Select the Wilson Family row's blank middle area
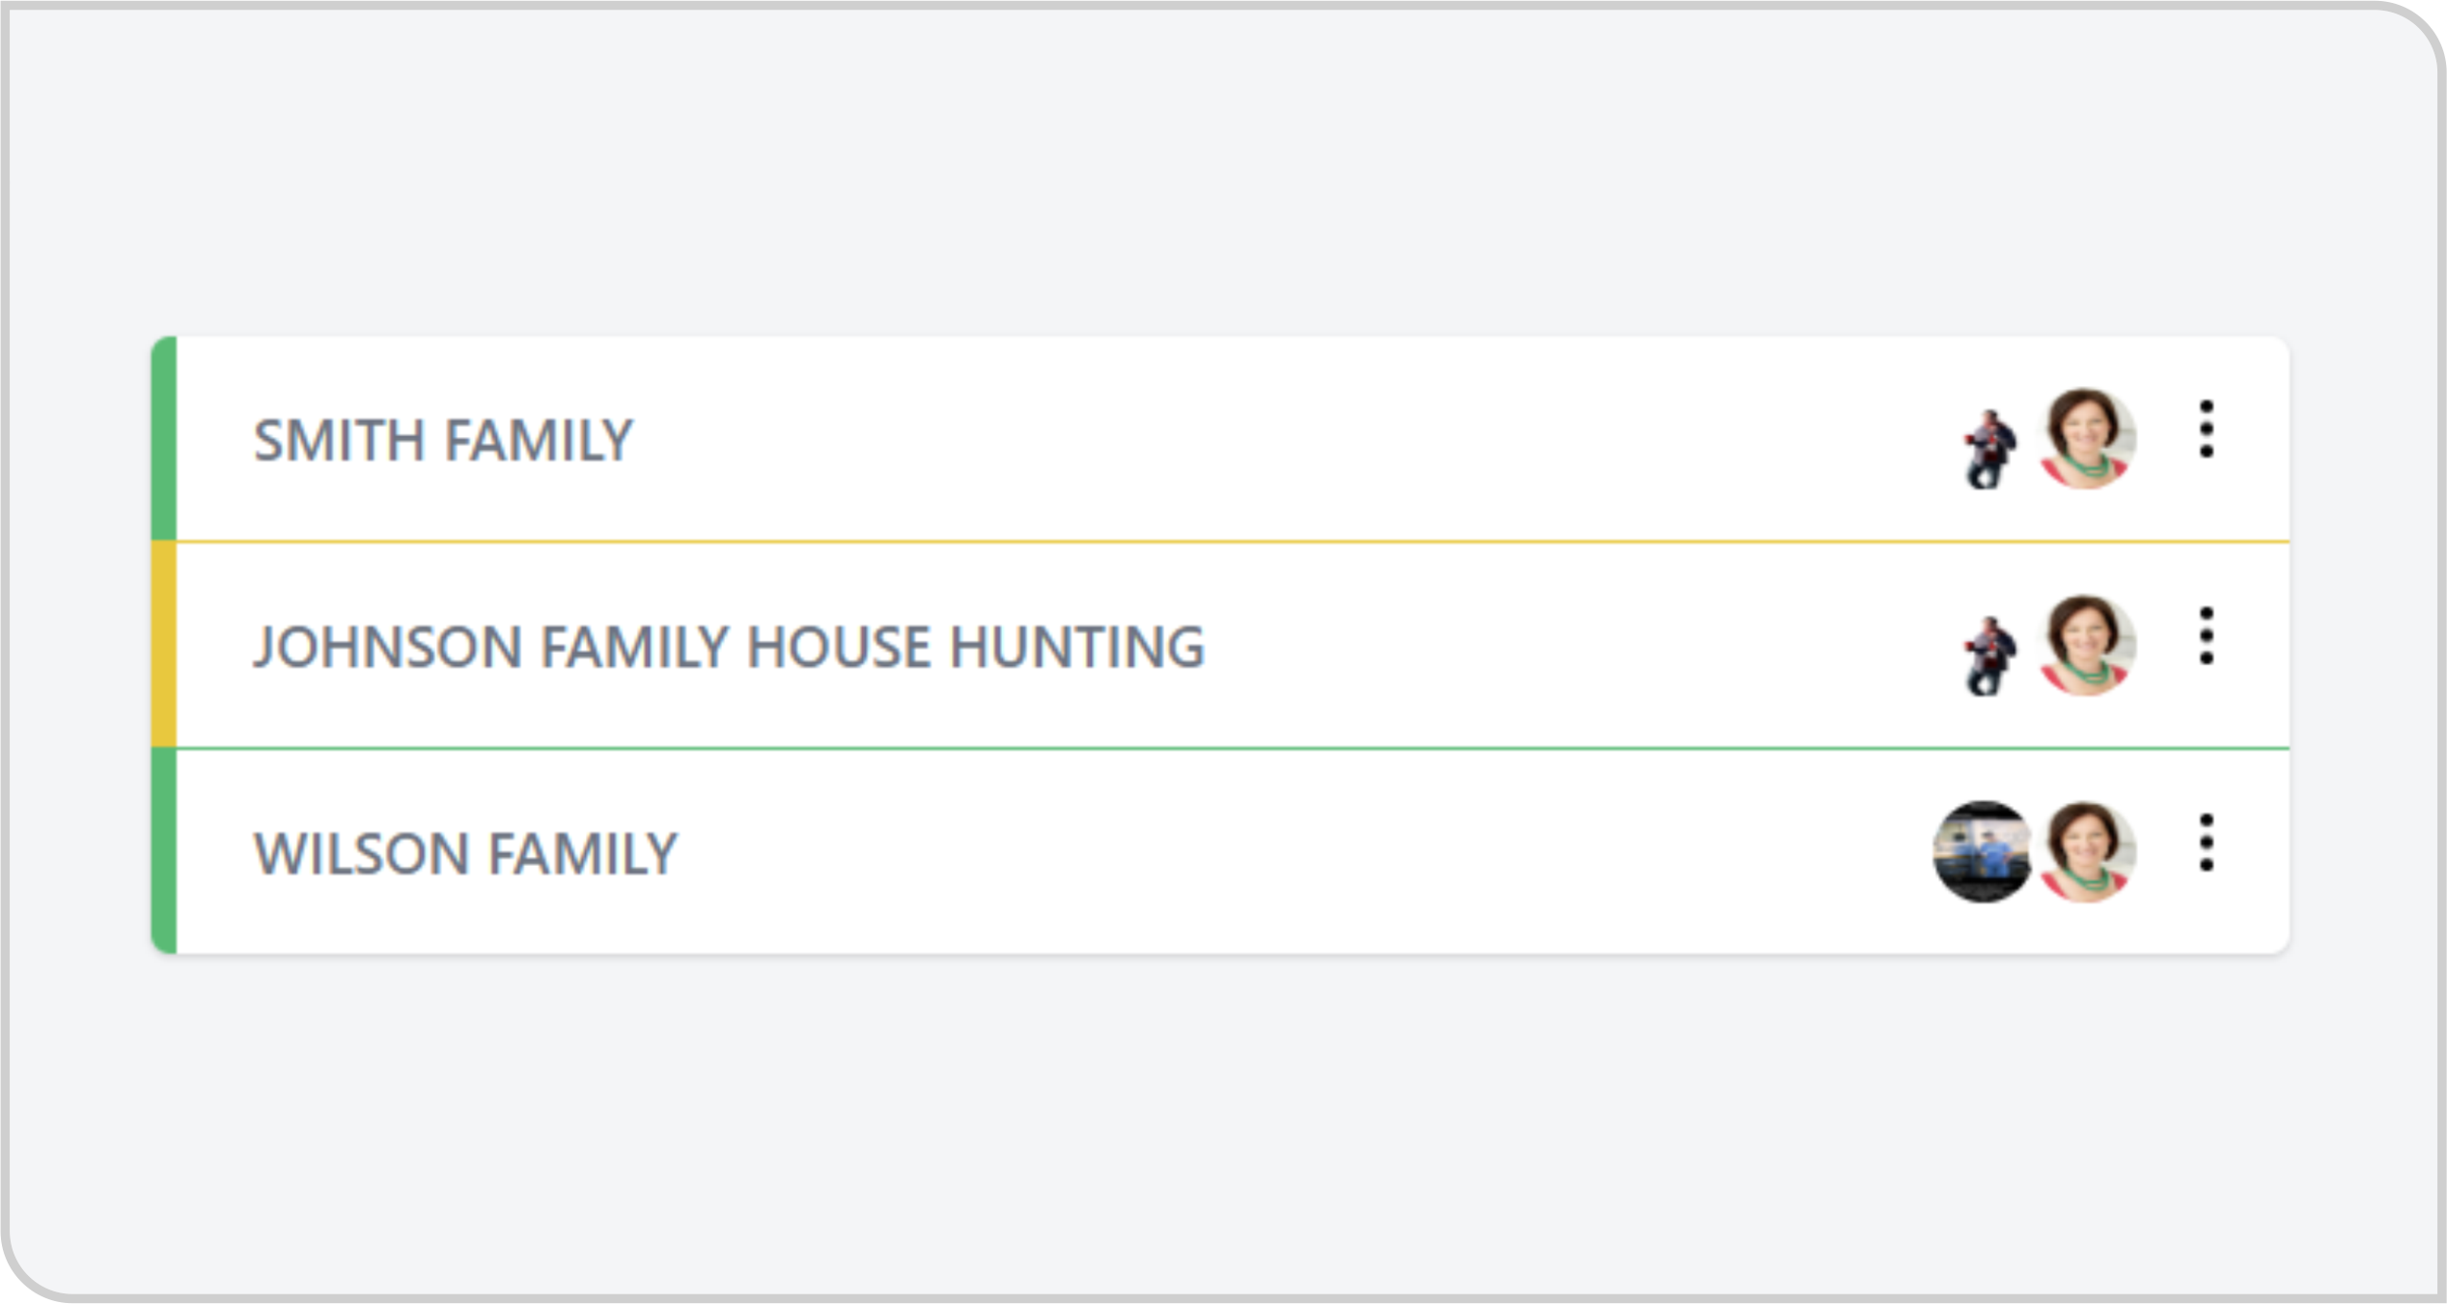Viewport: 2447px width, 1304px height. click(1255, 851)
